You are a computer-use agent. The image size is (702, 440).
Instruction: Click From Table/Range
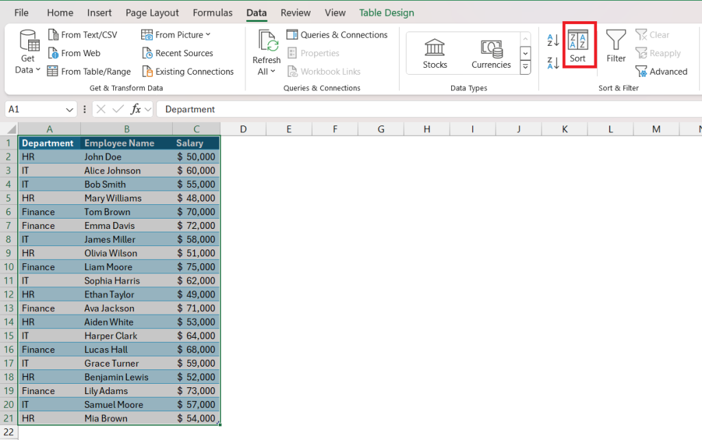[88, 72]
